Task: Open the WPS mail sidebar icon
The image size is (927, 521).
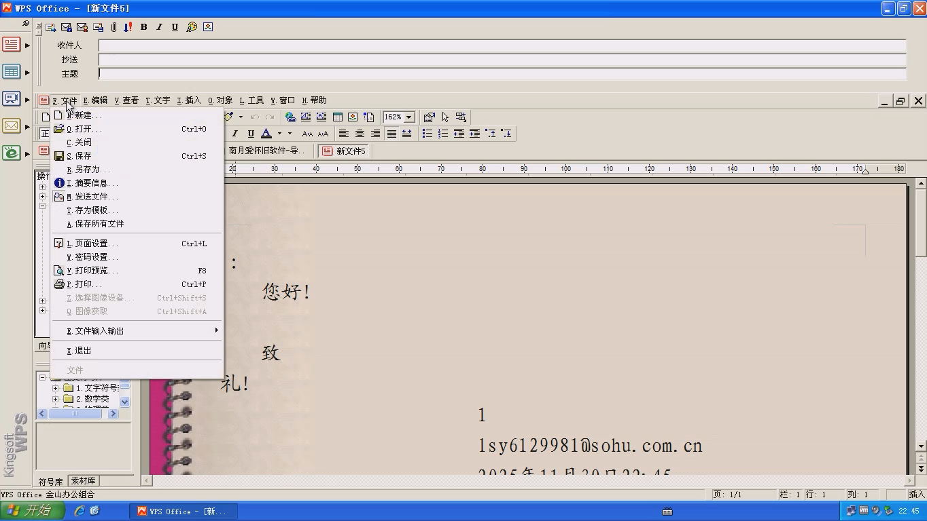Action: click(x=12, y=126)
